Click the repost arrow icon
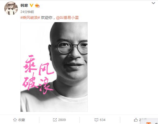This screenshot has height=124, width=158. 55,120
